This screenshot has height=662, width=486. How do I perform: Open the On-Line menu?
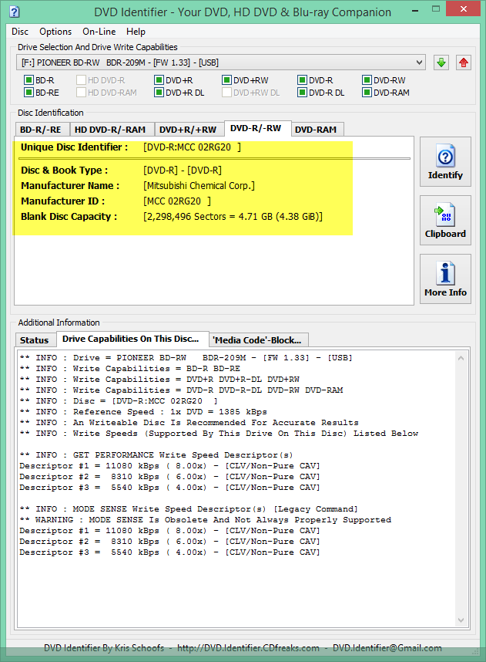click(x=99, y=32)
